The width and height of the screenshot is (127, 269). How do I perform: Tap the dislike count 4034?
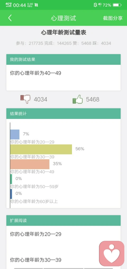point(40,99)
